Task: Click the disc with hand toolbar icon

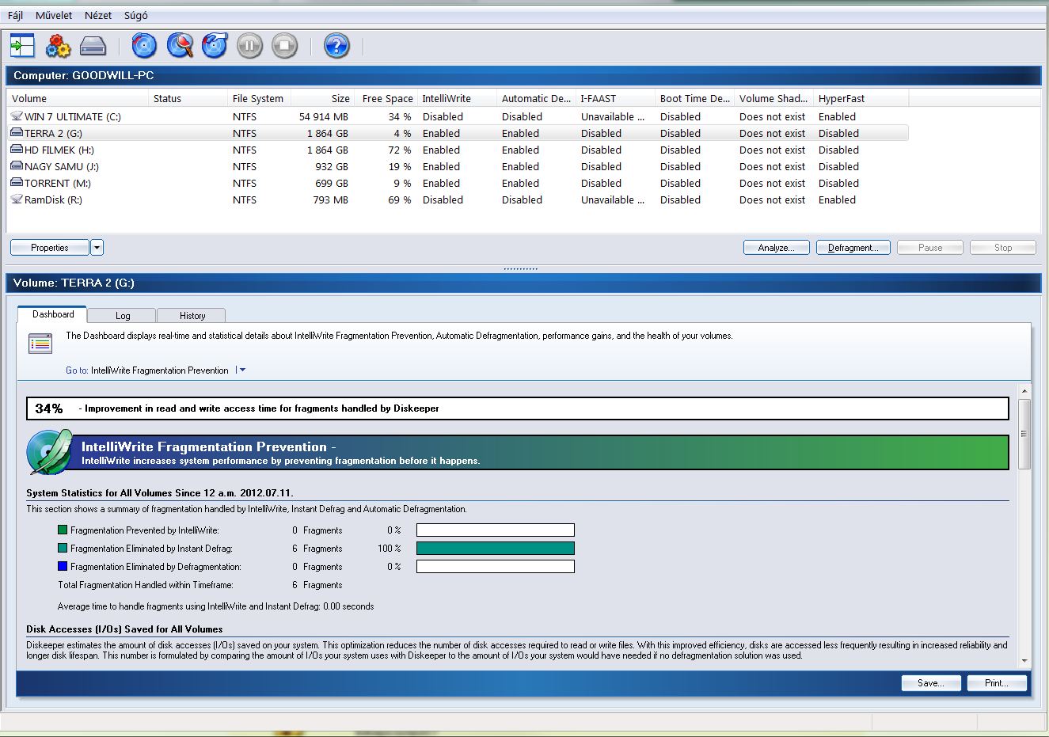Action: [x=215, y=46]
